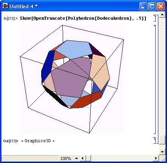Select the Out[213] output cell bracket

tap(155, 140)
